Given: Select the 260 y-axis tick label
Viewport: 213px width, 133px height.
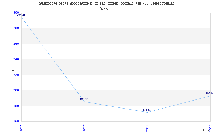Looking at the screenshot, I should 16,44.
